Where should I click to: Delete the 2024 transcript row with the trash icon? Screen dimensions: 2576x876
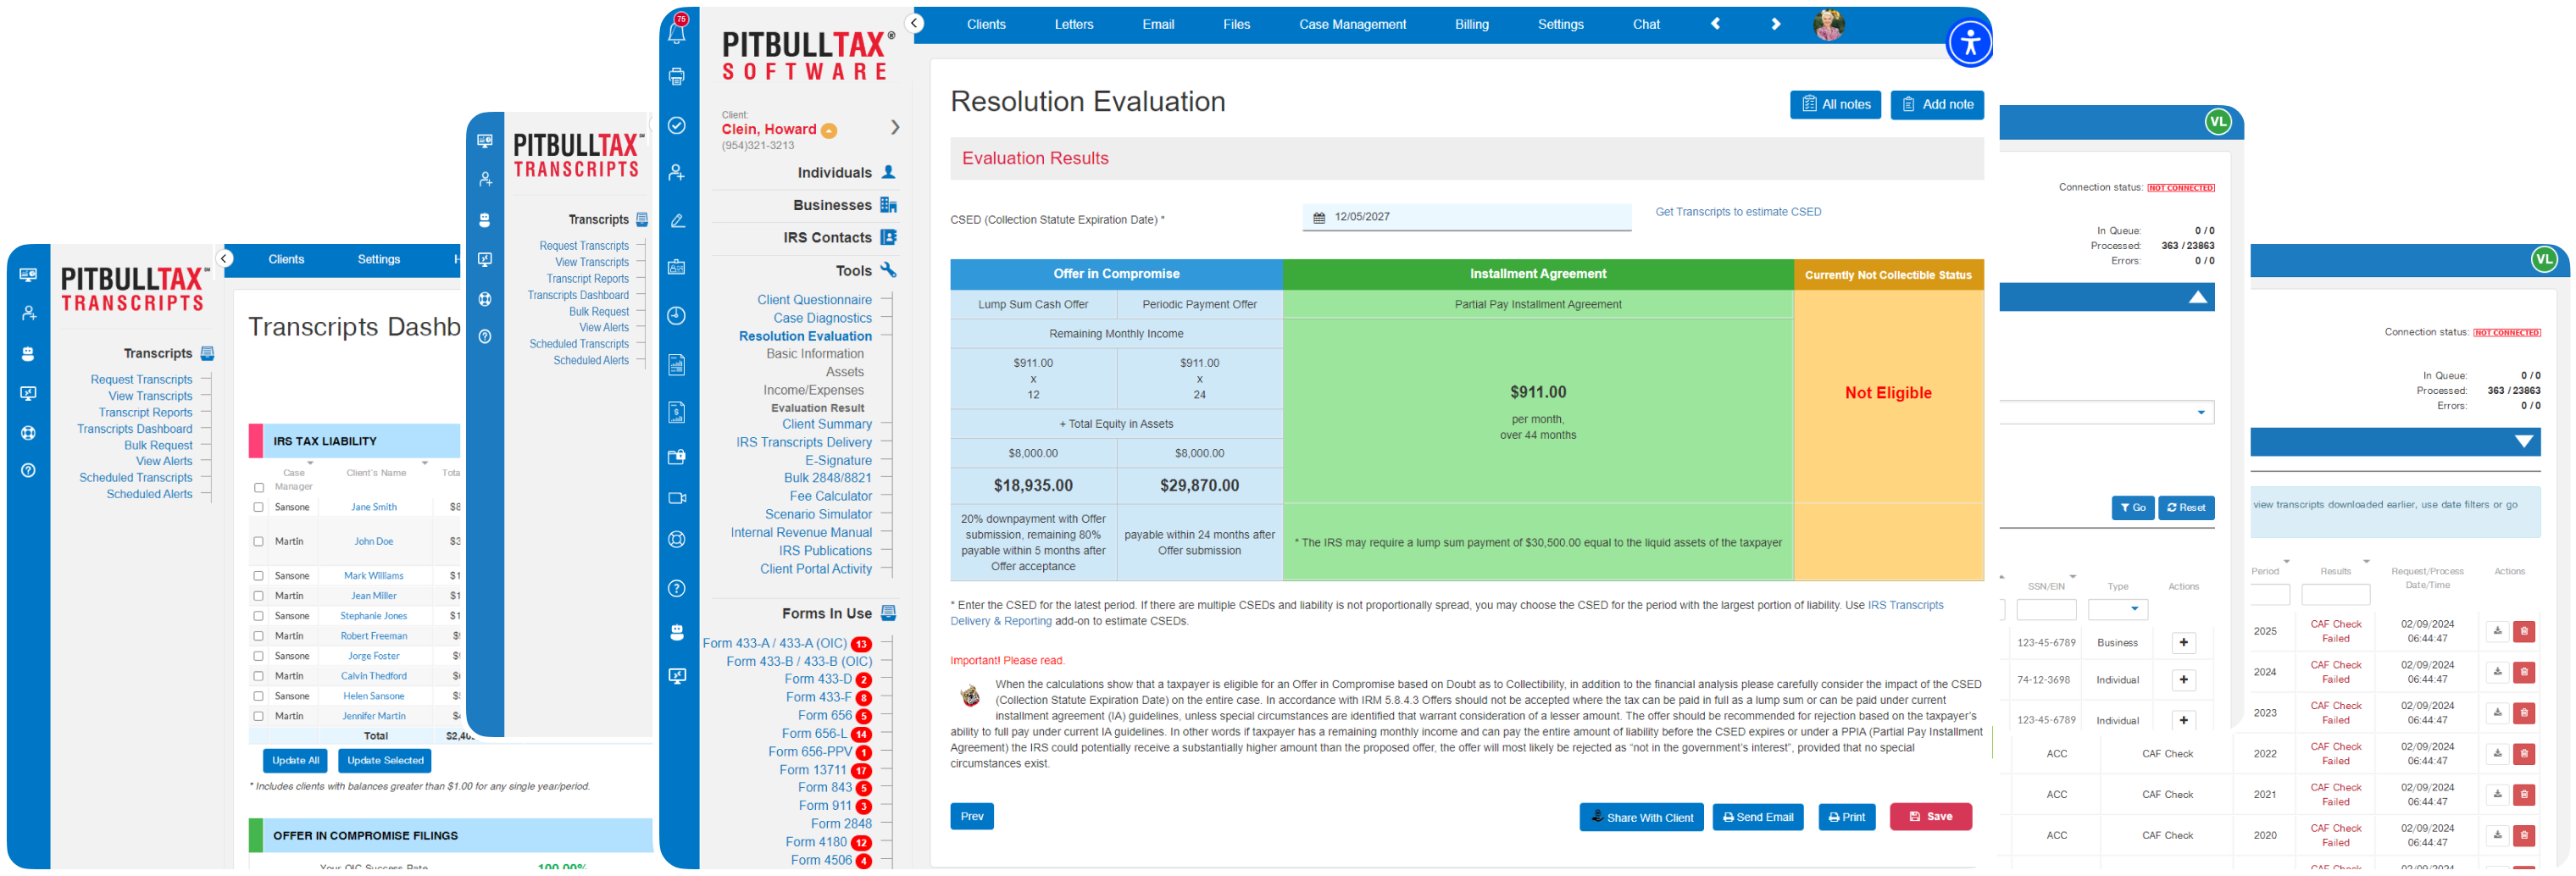pos(2524,673)
